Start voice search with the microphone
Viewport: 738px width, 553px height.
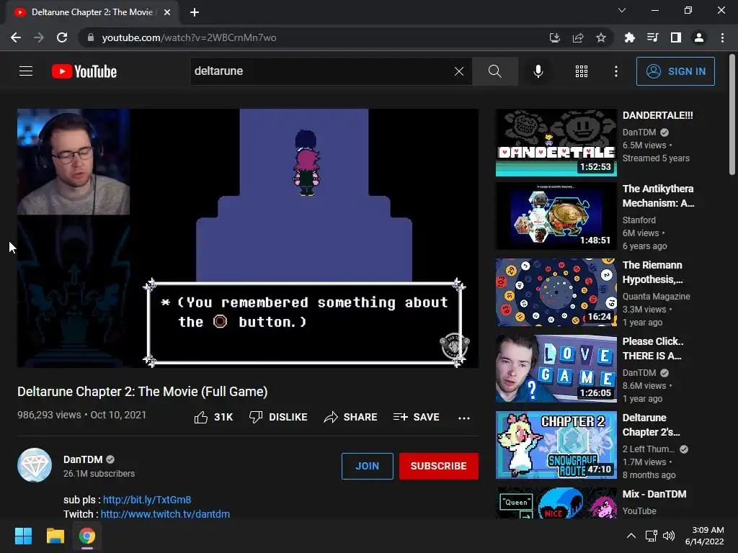coord(538,71)
